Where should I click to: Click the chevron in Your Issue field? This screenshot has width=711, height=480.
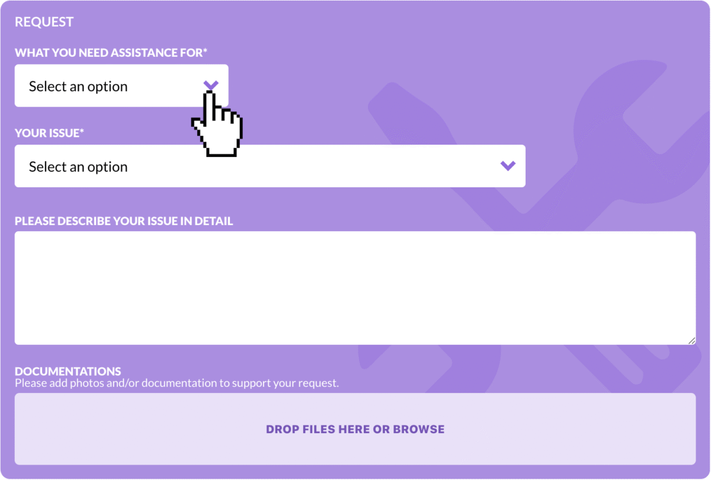508,166
